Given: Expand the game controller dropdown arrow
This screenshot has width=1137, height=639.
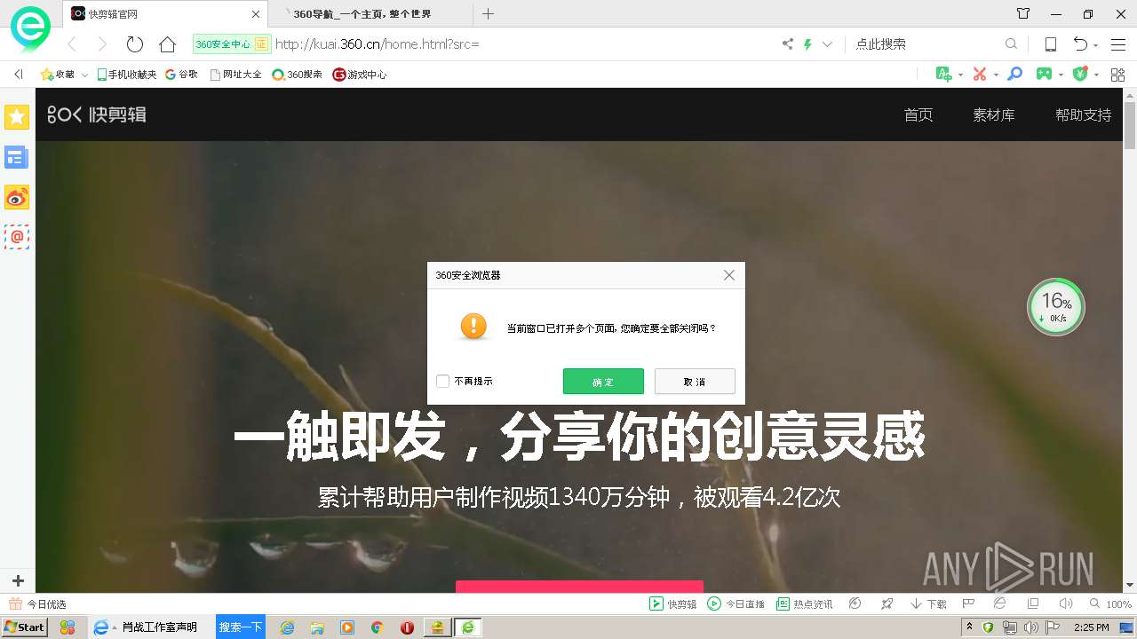Looking at the screenshot, I should (x=1061, y=75).
